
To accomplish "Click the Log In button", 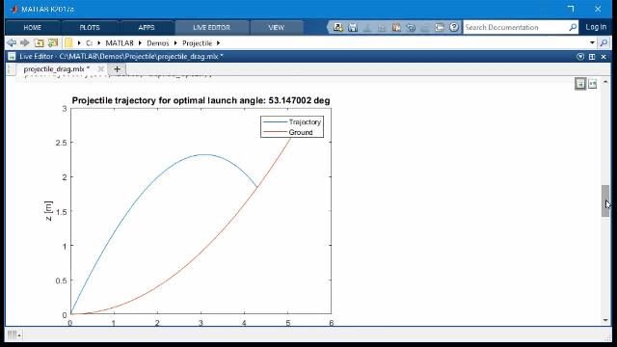I will (x=596, y=27).
